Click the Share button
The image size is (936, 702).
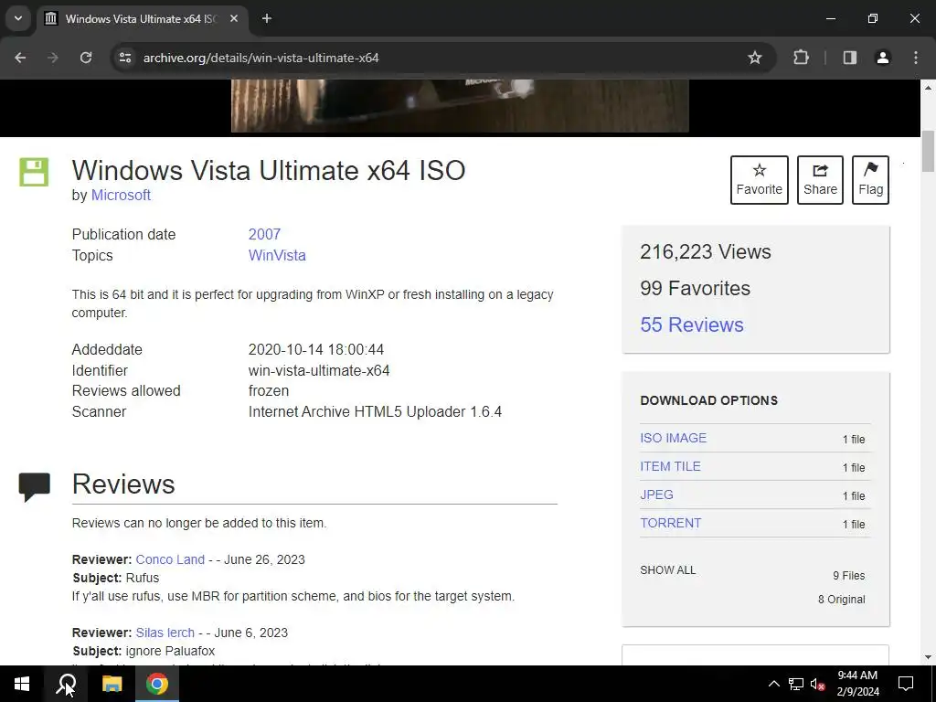pos(820,180)
